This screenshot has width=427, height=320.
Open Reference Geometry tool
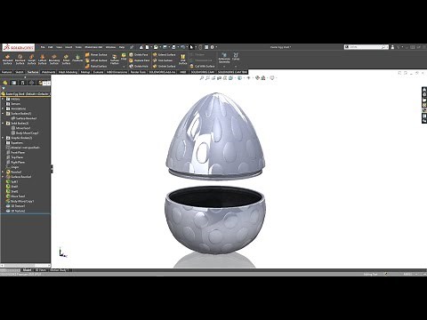point(224,58)
